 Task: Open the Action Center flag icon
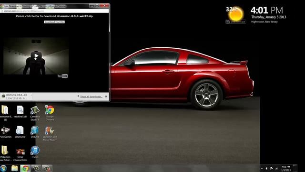click(272, 168)
